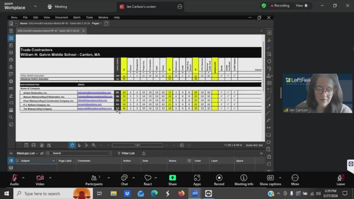The height and width of the screenshot is (199, 354).
Task: Click the React heart icon
Action: click(148, 178)
